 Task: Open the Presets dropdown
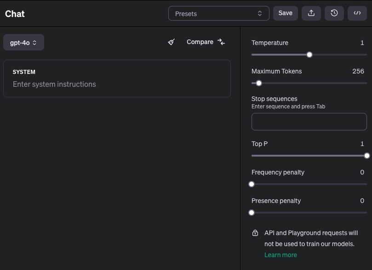[x=218, y=13]
